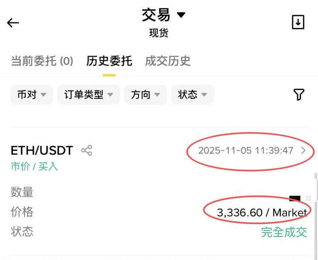Tap the 数量 row label
The image size is (318, 260).
pyautogui.click(x=22, y=192)
